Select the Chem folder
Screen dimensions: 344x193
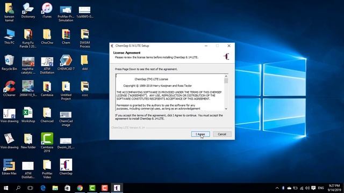click(66, 36)
